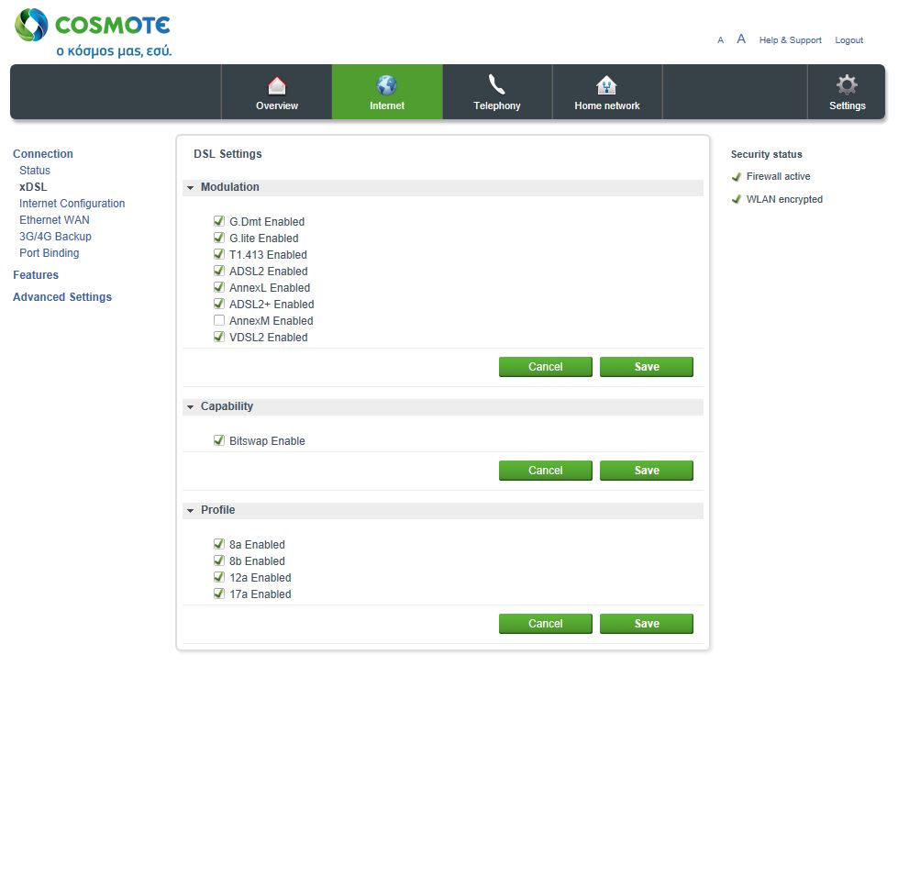Viewport: 898px width, 888px height.
Task: Click the Security status heading
Action: (x=766, y=154)
